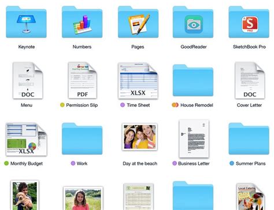
Task: Click the orange-red tags beside House Remodel
Action: tap(175, 105)
